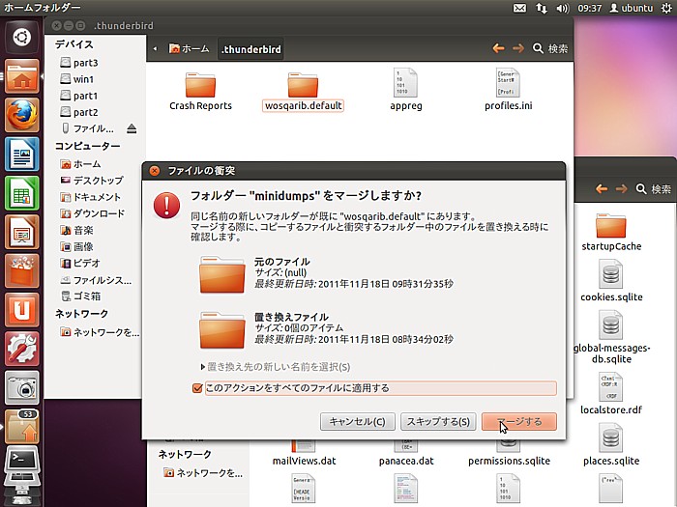Viewport: 677px width, 507px height.
Task: Open Ubuntu One launcher icon
Action: pos(21,310)
